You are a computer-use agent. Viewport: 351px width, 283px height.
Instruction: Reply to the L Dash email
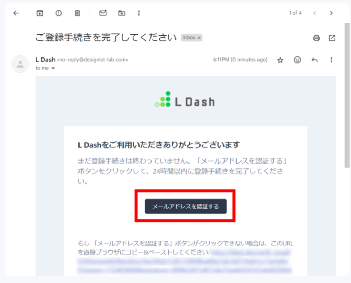click(315, 60)
